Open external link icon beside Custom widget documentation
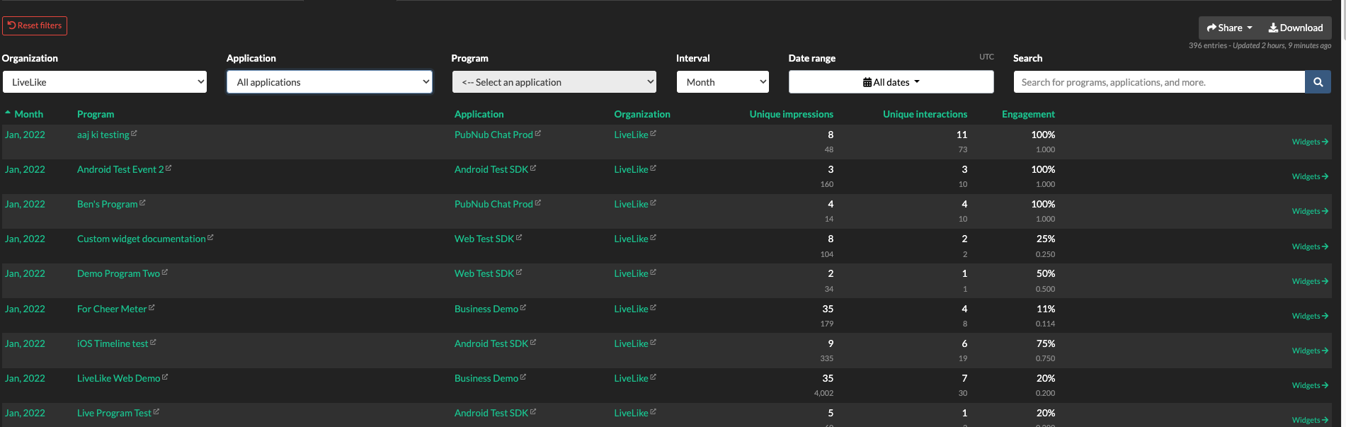Screen dimensions: 1346x427 210,237
